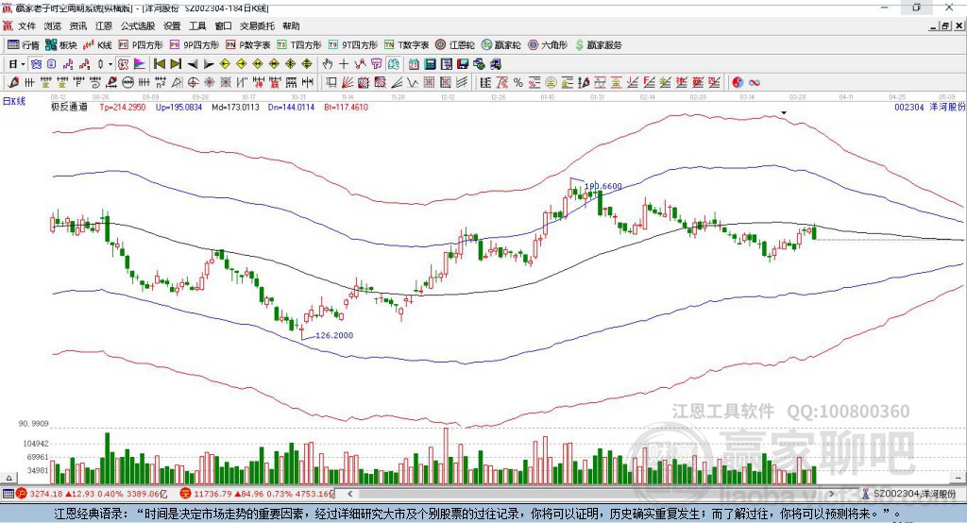967x523 pixels.
Task: Open the 工具 menu
Action: [197, 25]
